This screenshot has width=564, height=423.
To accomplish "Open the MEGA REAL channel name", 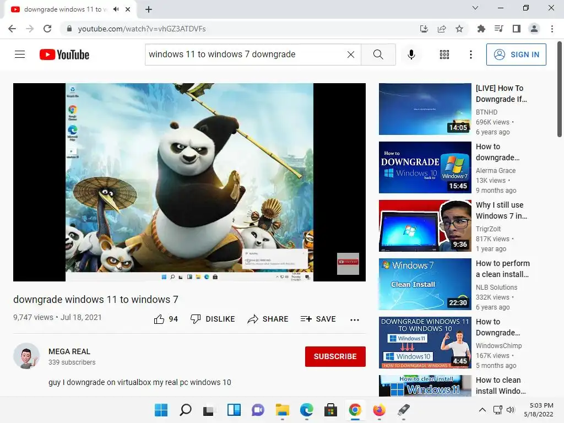I will (x=69, y=351).
